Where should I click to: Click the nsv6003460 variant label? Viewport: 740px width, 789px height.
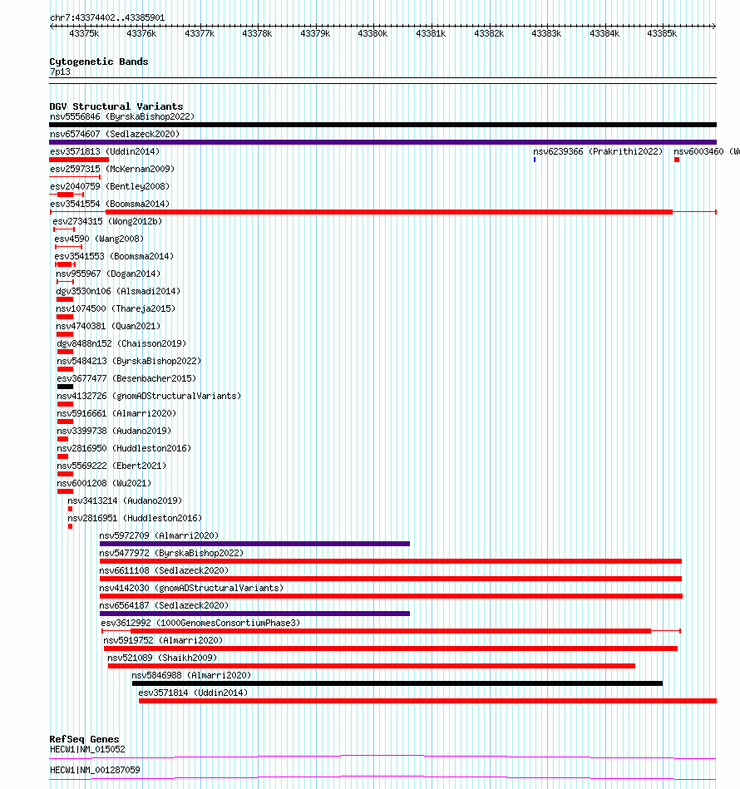pos(707,151)
